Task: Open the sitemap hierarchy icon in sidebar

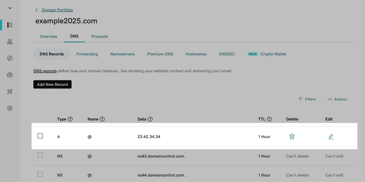Action: pyautogui.click(x=10, y=42)
